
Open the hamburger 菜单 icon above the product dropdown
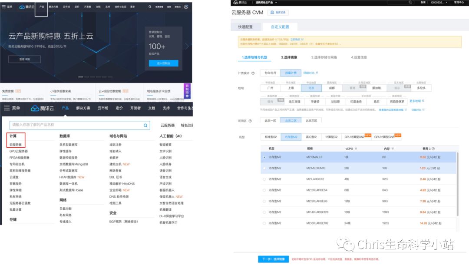(7, 108)
